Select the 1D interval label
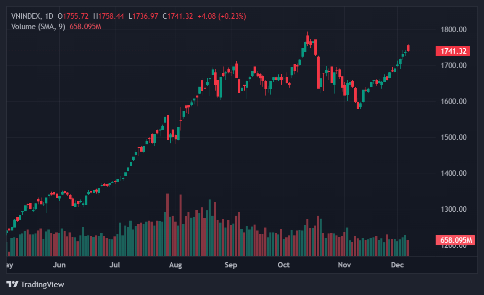The width and height of the screenshot is (484, 295). pos(49,16)
